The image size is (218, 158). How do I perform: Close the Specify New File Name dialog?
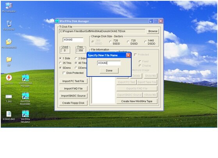pos(128,55)
